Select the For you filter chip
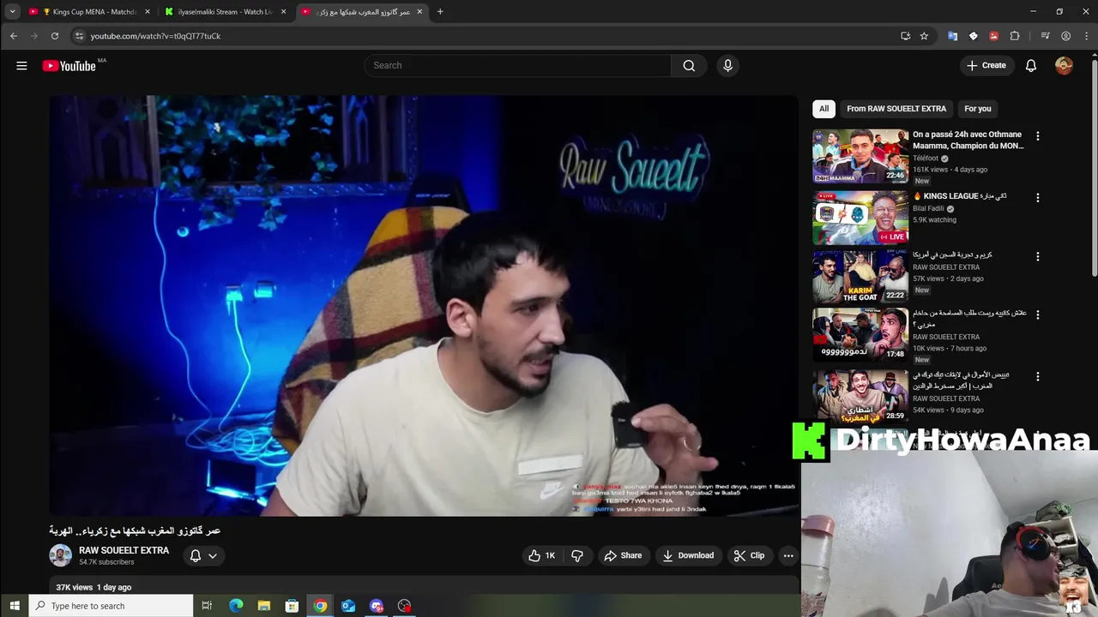This screenshot has width=1098, height=617. [x=977, y=109]
